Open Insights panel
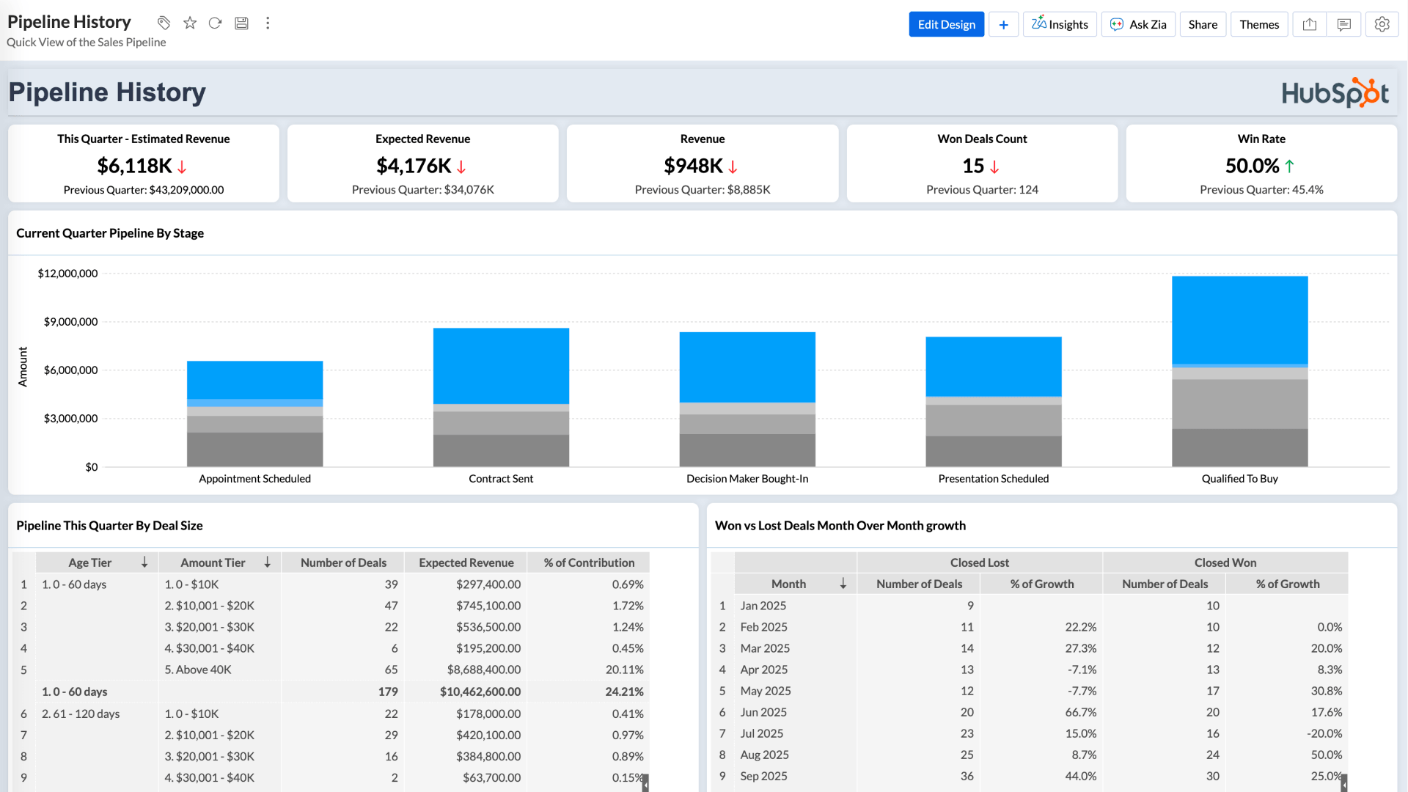 pyautogui.click(x=1060, y=24)
